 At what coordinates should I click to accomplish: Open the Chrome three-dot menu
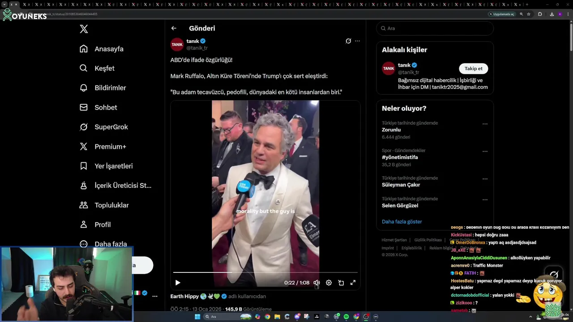pos(568,14)
